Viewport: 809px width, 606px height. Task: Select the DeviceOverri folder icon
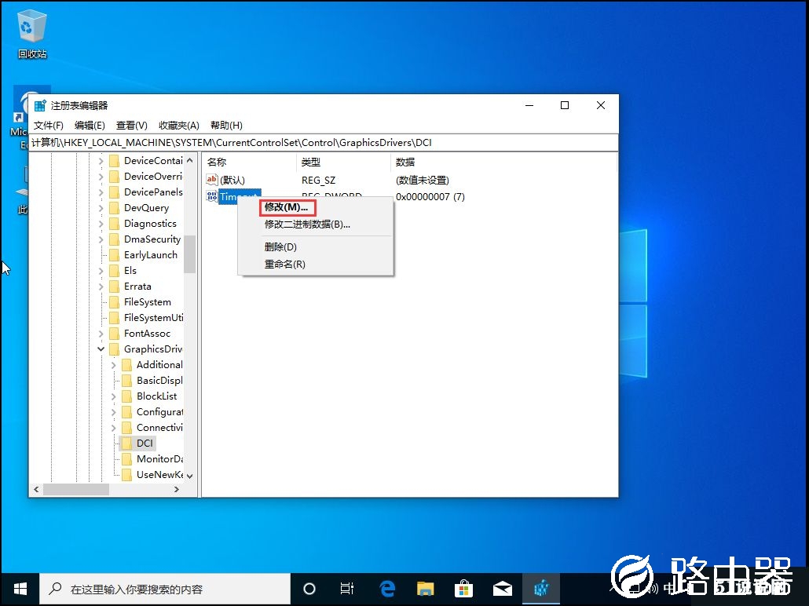pos(115,177)
